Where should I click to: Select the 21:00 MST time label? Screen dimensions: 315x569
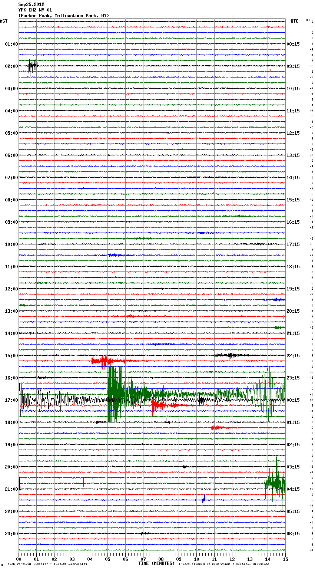[11, 489]
